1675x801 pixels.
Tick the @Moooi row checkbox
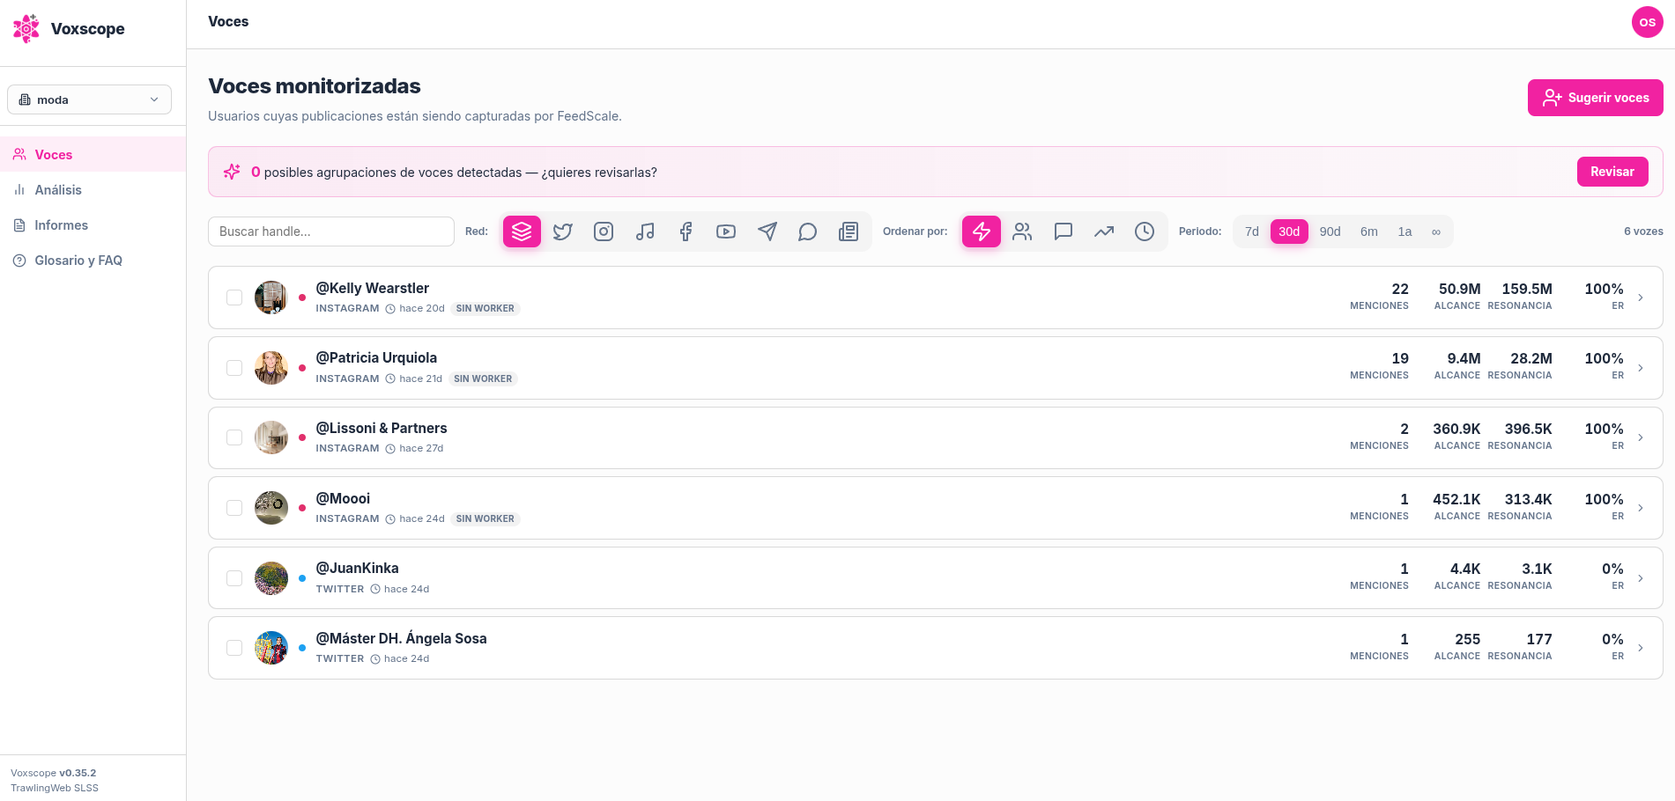[x=234, y=508]
